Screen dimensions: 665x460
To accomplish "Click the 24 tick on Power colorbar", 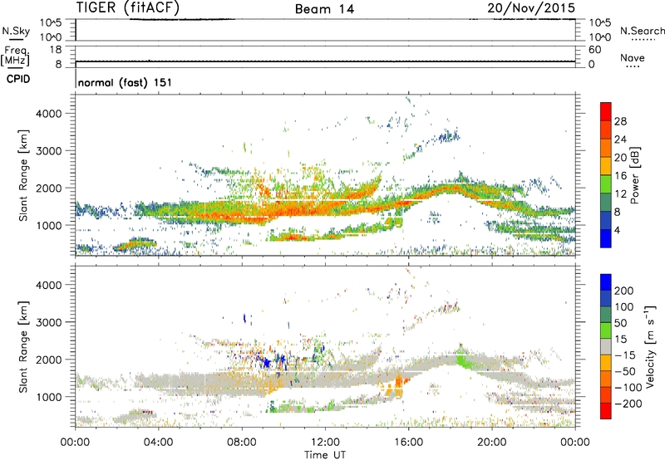I will (x=620, y=139).
